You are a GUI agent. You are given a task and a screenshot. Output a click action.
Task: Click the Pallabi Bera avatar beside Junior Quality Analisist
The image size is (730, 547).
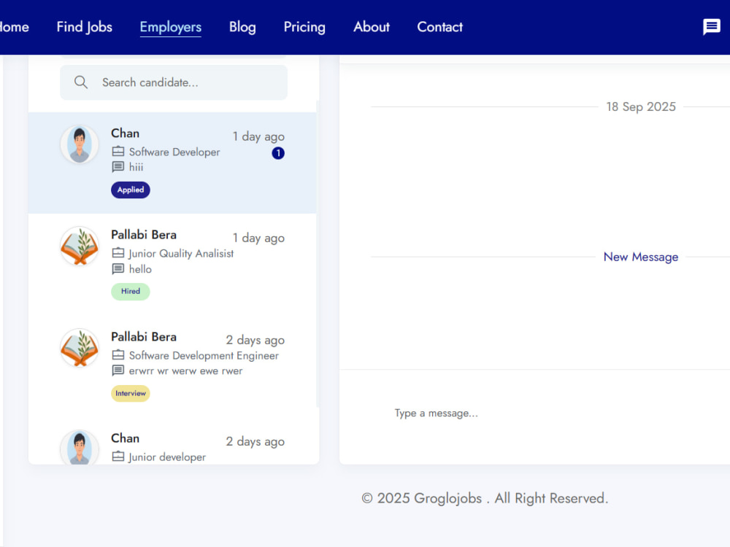[80, 246]
